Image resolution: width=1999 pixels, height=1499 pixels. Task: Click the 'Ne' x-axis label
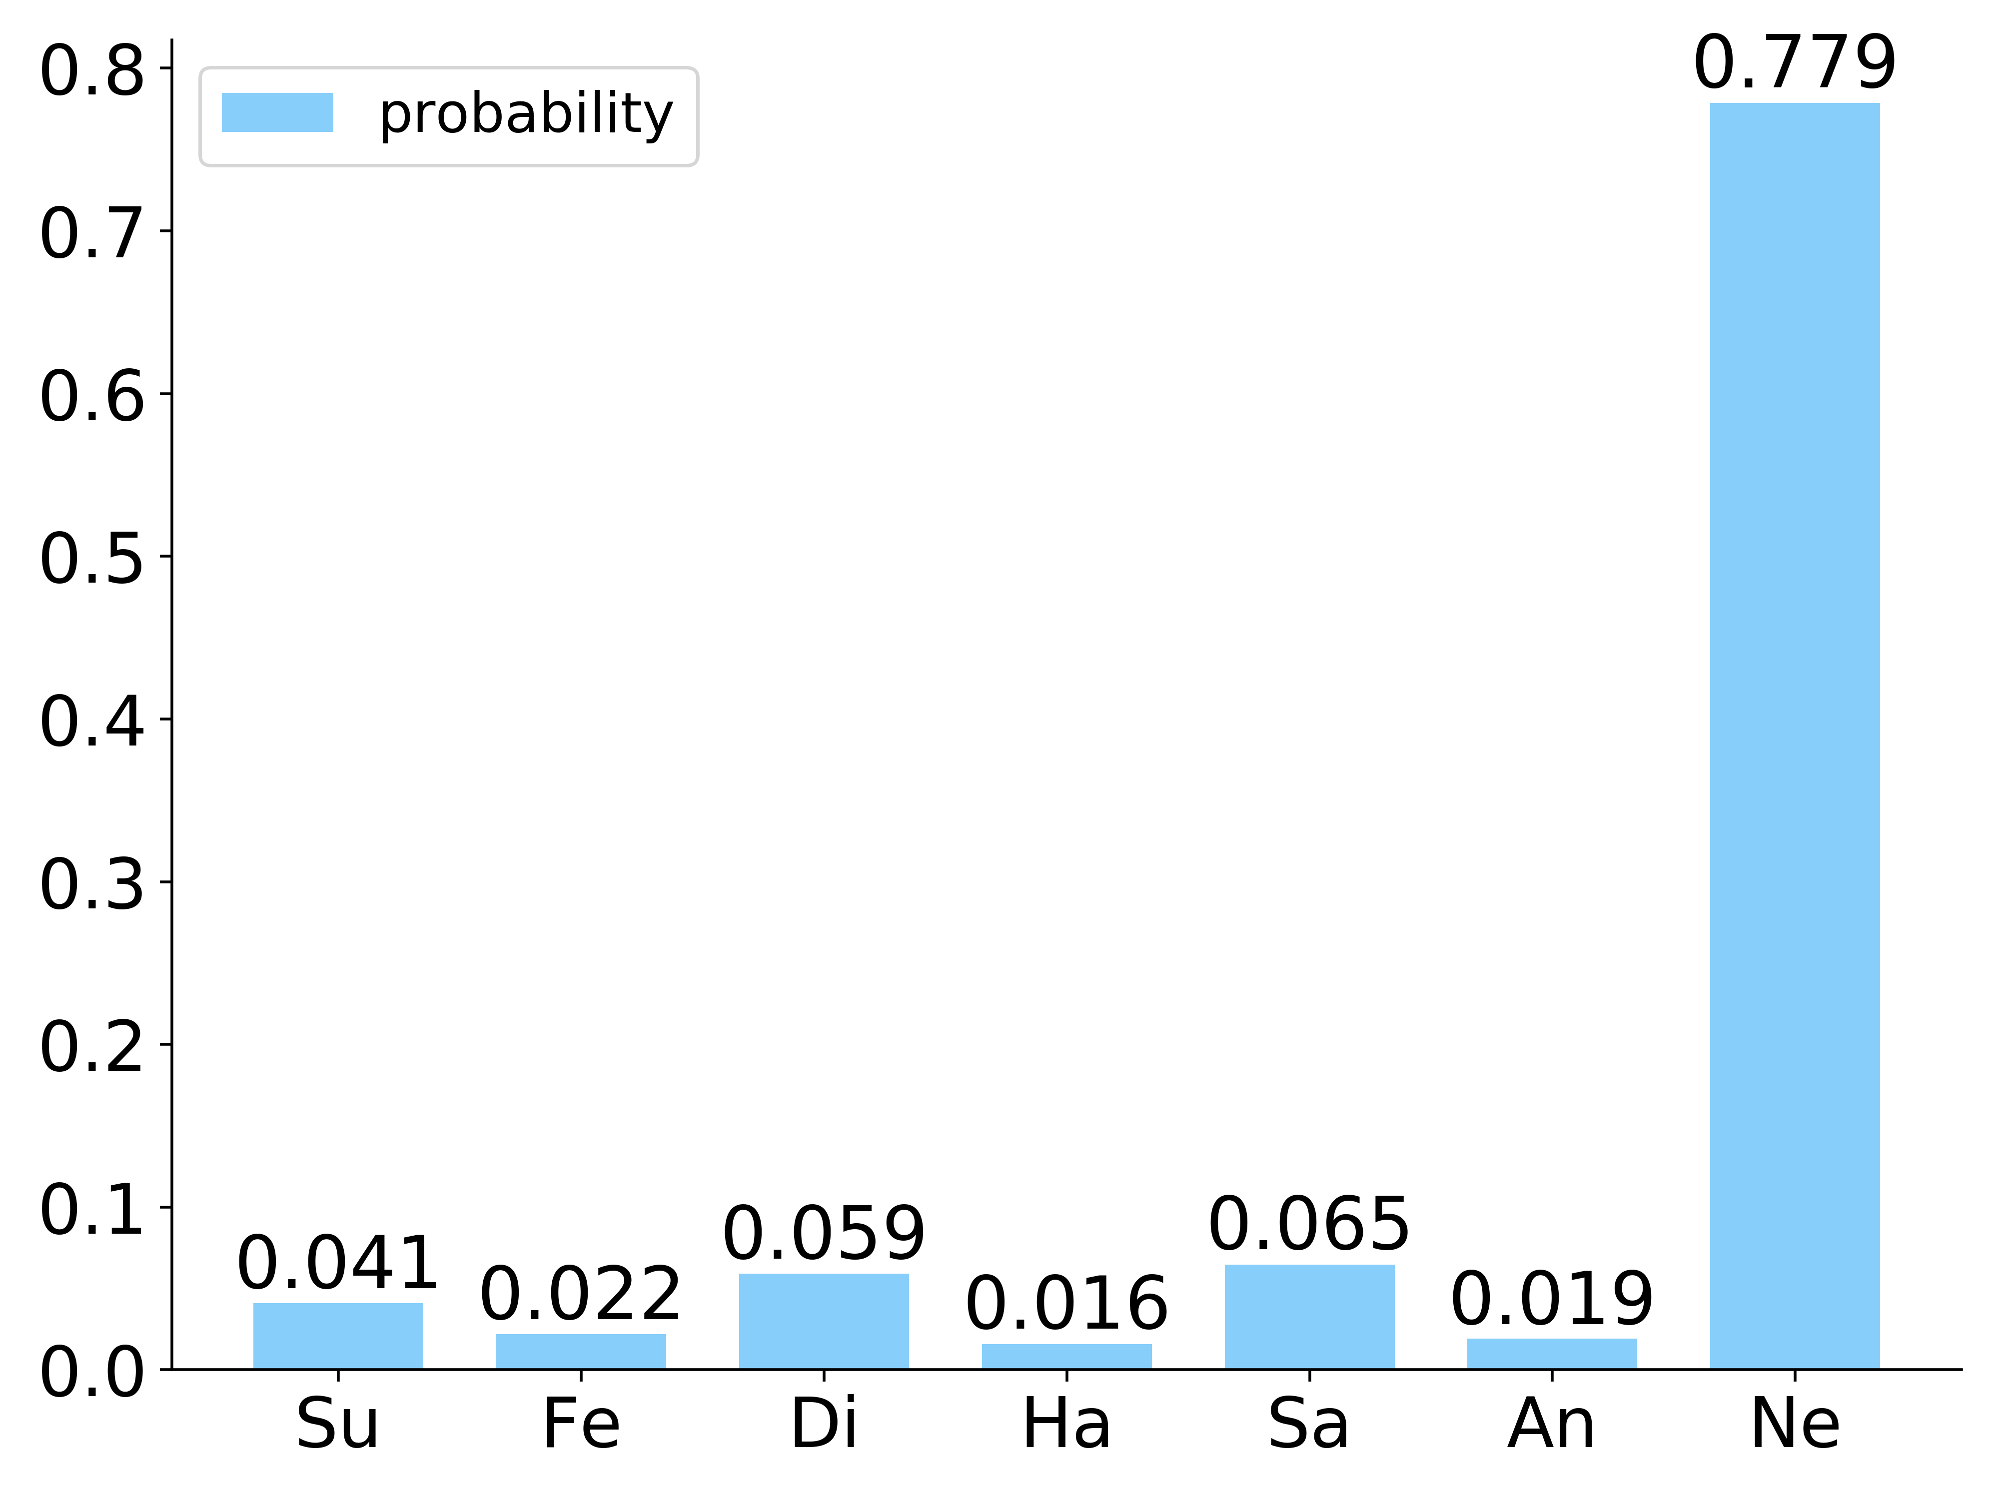tap(1794, 1424)
